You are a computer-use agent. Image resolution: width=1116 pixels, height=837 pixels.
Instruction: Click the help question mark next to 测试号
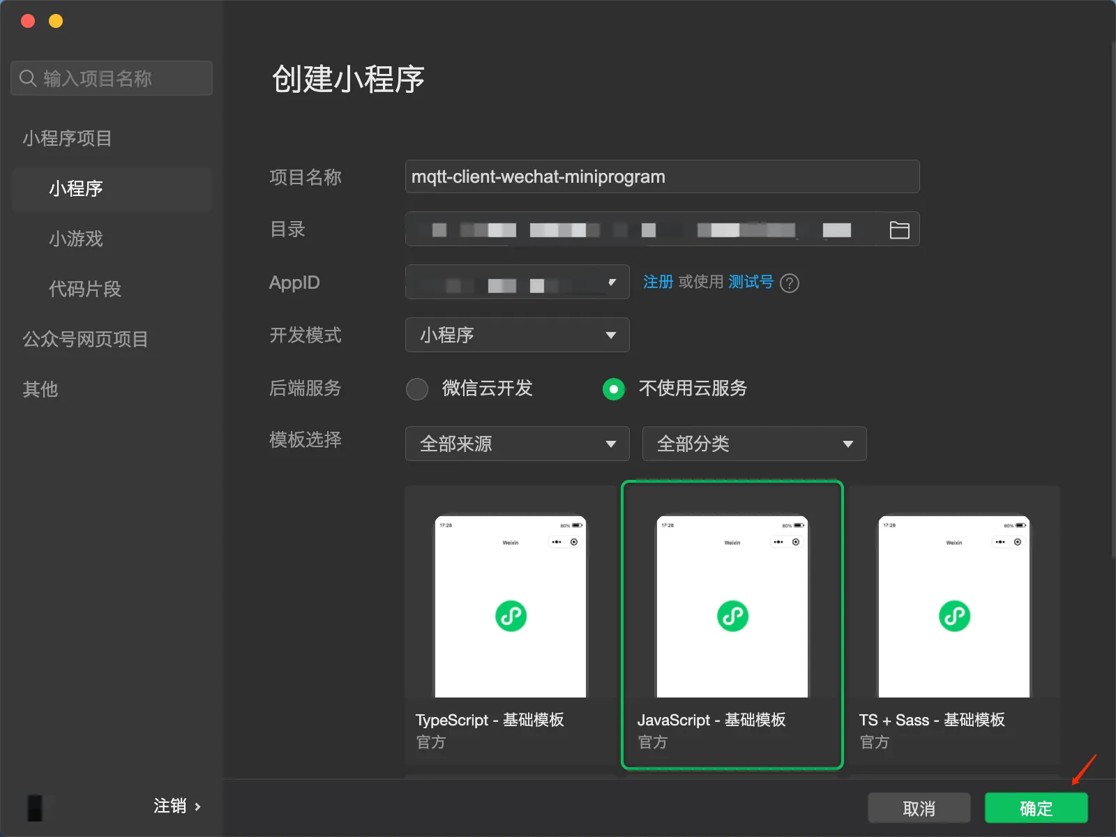pyautogui.click(x=789, y=282)
